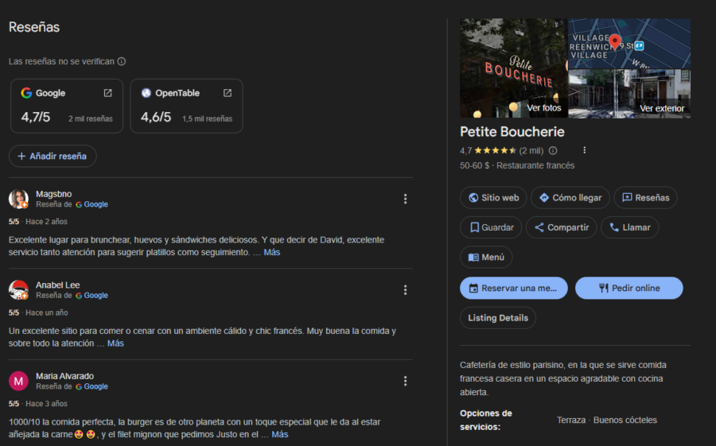This screenshot has height=446, width=716.
Task: Open the 'Menú' button
Action: (486, 257)
